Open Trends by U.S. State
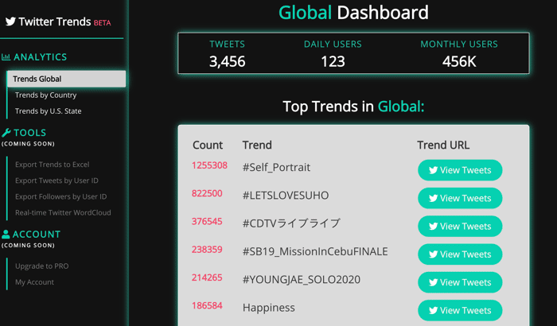 [x=49, y=111]
